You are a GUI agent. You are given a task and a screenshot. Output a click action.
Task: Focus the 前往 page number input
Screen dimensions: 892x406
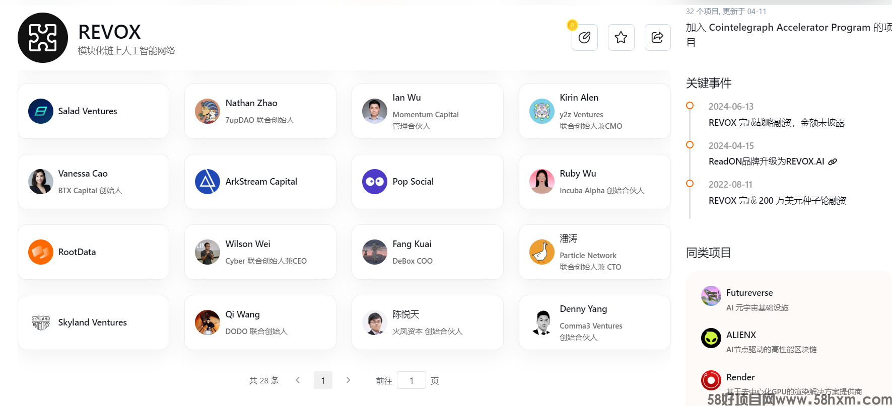(x=411, y=380)
